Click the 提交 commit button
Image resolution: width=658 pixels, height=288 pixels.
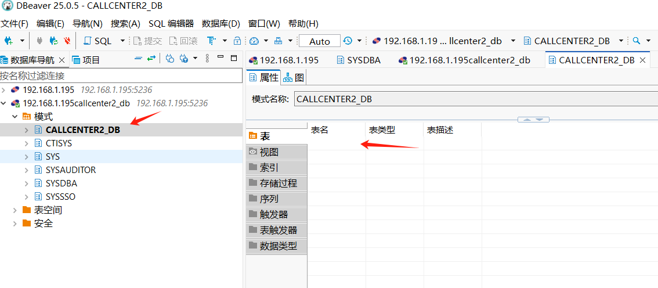[x=147, y=41]
